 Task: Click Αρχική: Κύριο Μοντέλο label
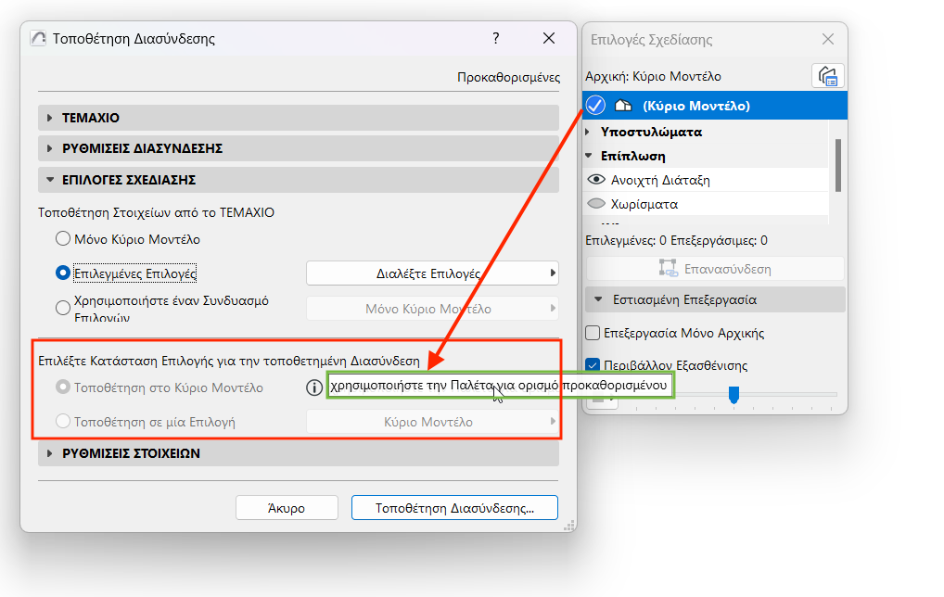(x=653, y=76)
